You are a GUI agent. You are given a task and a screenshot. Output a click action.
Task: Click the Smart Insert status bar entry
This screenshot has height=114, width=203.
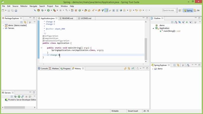pos(133,111)
